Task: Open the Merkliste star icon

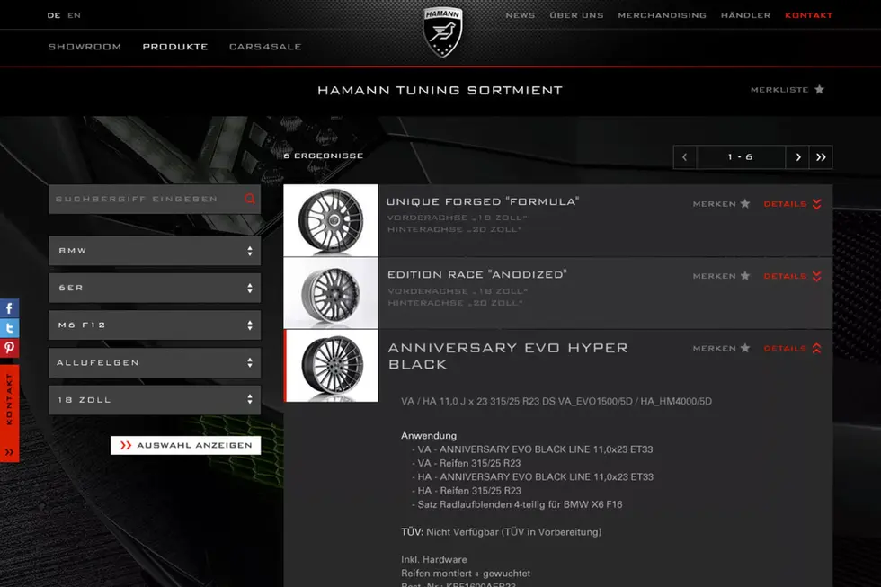Action: pos(819,89)
